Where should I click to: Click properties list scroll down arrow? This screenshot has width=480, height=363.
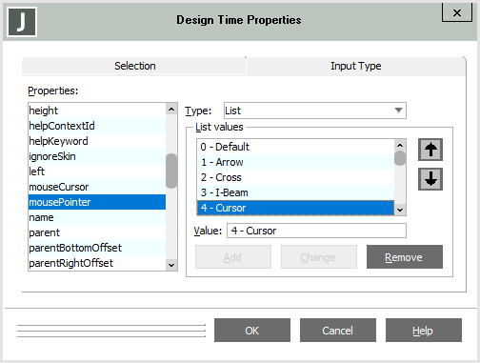coord(171,265)
